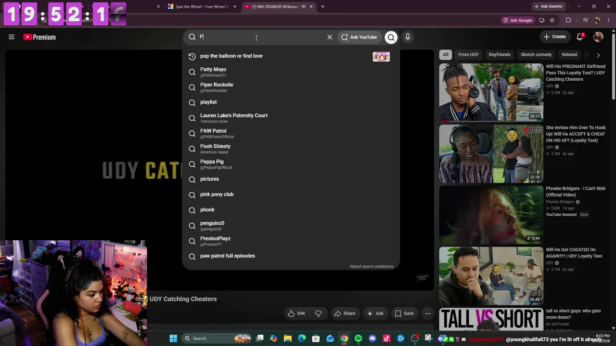The width and height of the screenshot is (616, 346).
Task: Select the PrestonPlayz suggestion
Action: pyautogui.click(x=291, y=241)
